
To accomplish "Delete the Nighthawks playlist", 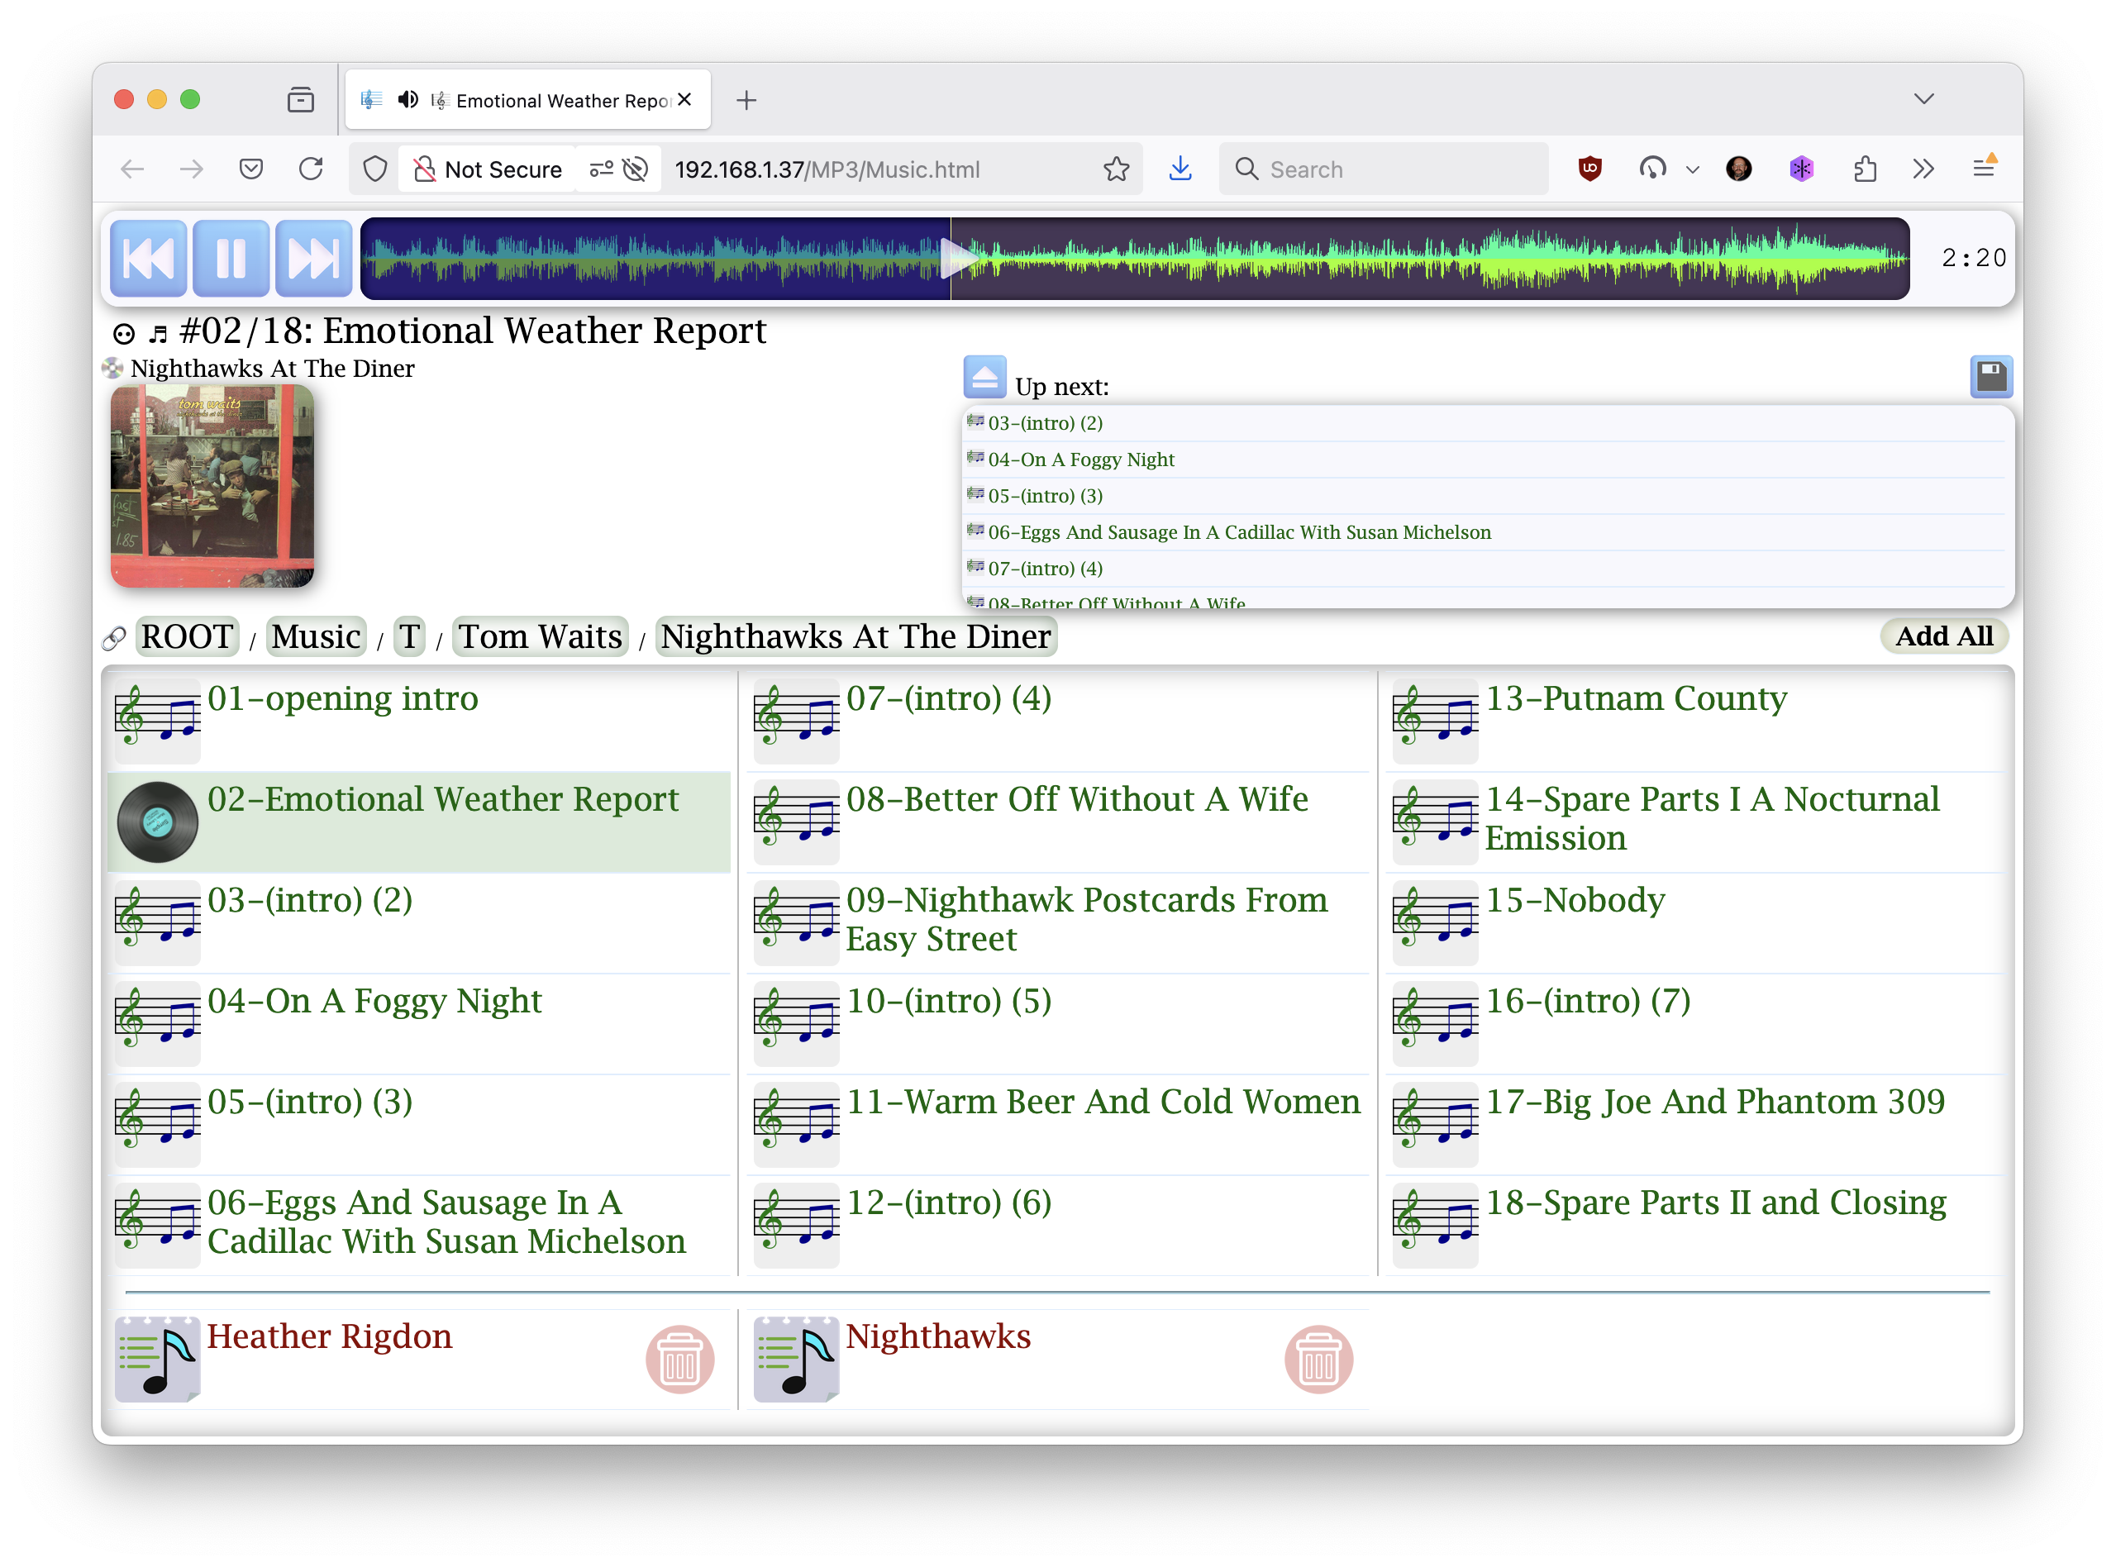I will click(1318, 1360).
